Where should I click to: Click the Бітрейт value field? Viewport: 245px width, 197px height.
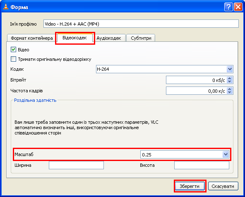196,80
